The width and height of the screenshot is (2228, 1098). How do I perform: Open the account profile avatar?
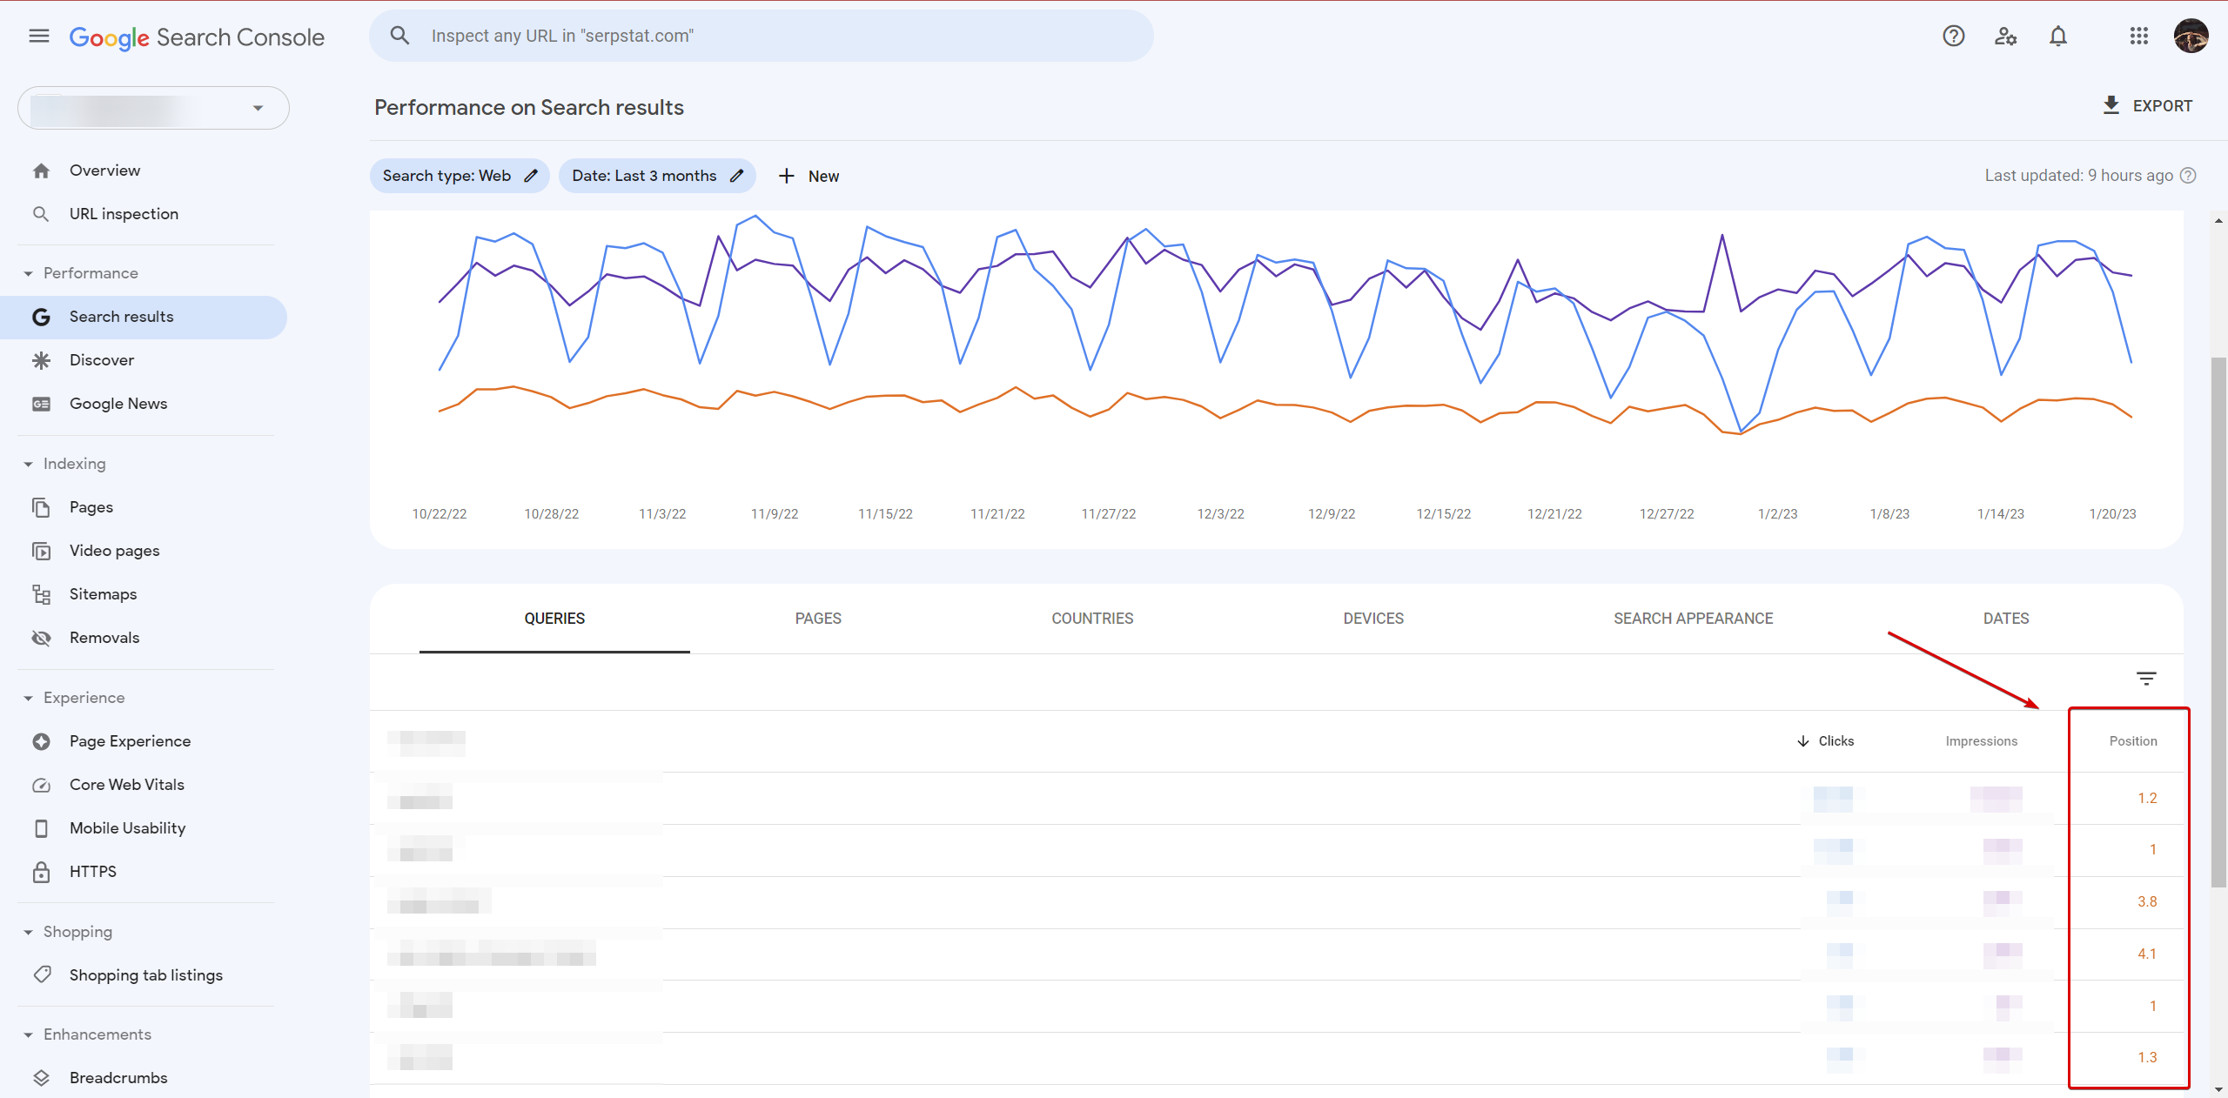click(x=2191, y=36)
